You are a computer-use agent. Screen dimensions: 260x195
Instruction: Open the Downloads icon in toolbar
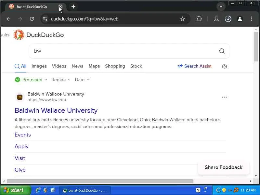[x=228, y=19]
